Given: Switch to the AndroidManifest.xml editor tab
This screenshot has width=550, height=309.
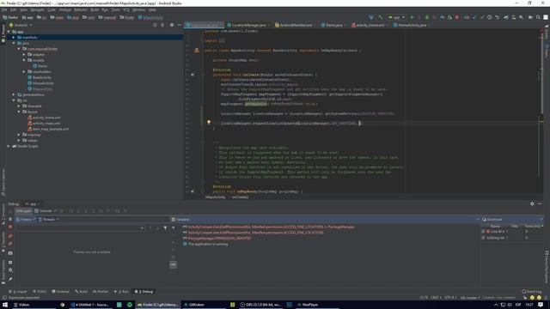Looking at the screenshot, I should click(296, 25).
